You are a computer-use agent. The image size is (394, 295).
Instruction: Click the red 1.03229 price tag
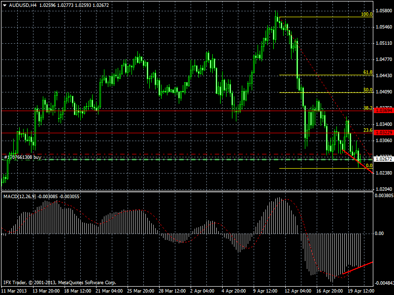click(384, 133)
